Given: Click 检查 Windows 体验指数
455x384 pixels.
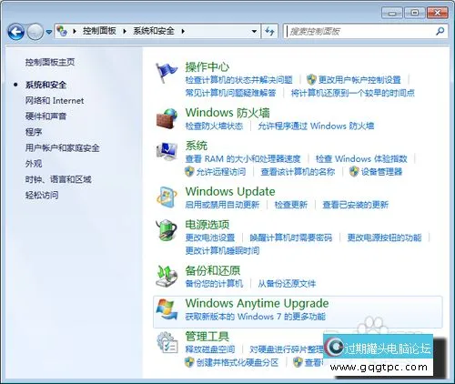Looking at the screenshot, I should (361, 158).
